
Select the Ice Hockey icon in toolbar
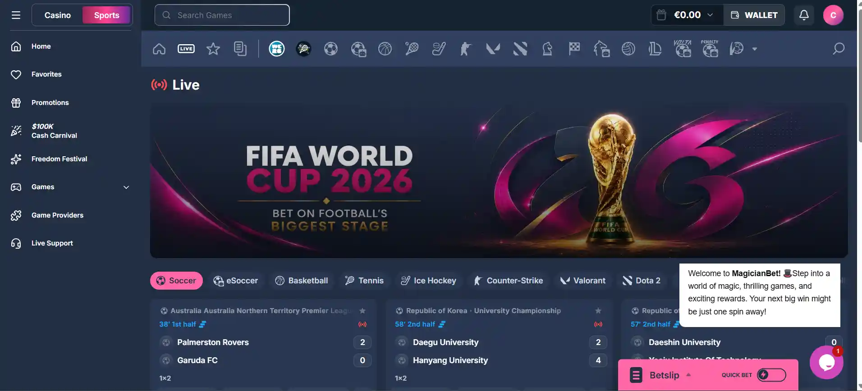[439, 49]
